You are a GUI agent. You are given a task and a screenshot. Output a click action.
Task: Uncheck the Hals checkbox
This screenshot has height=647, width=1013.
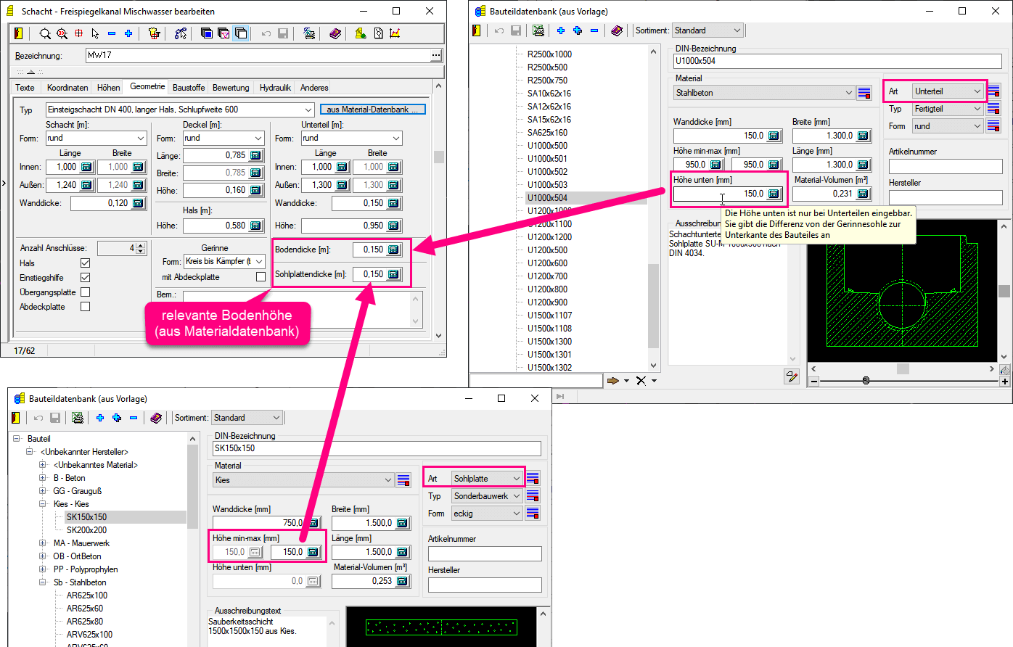click(86, 263)
